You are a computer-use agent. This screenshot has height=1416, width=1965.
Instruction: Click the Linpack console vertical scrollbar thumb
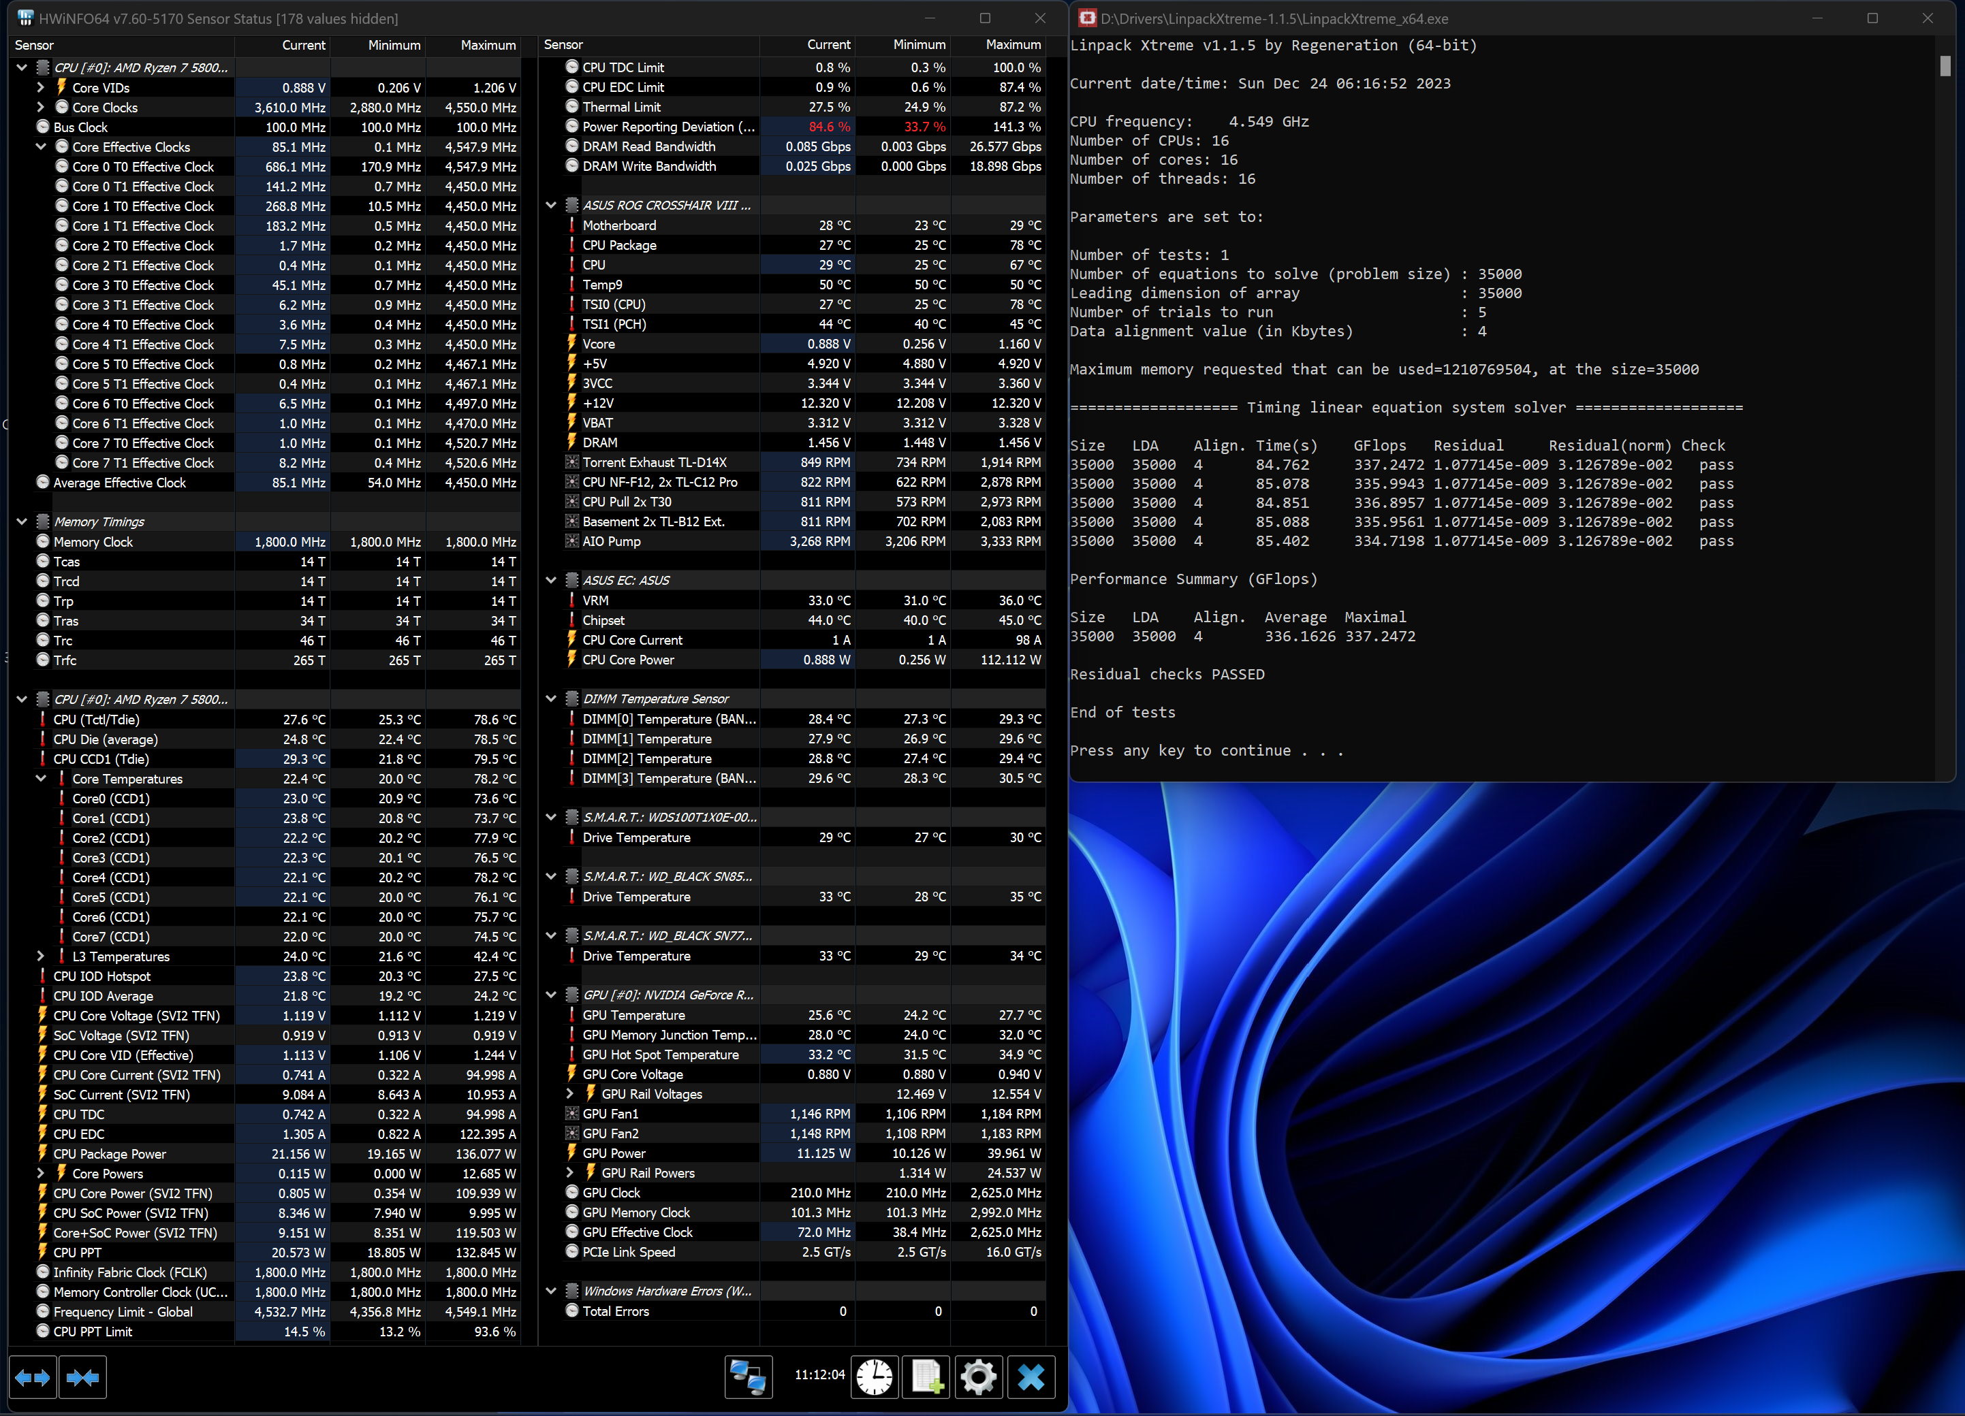tap(1945, 66)
